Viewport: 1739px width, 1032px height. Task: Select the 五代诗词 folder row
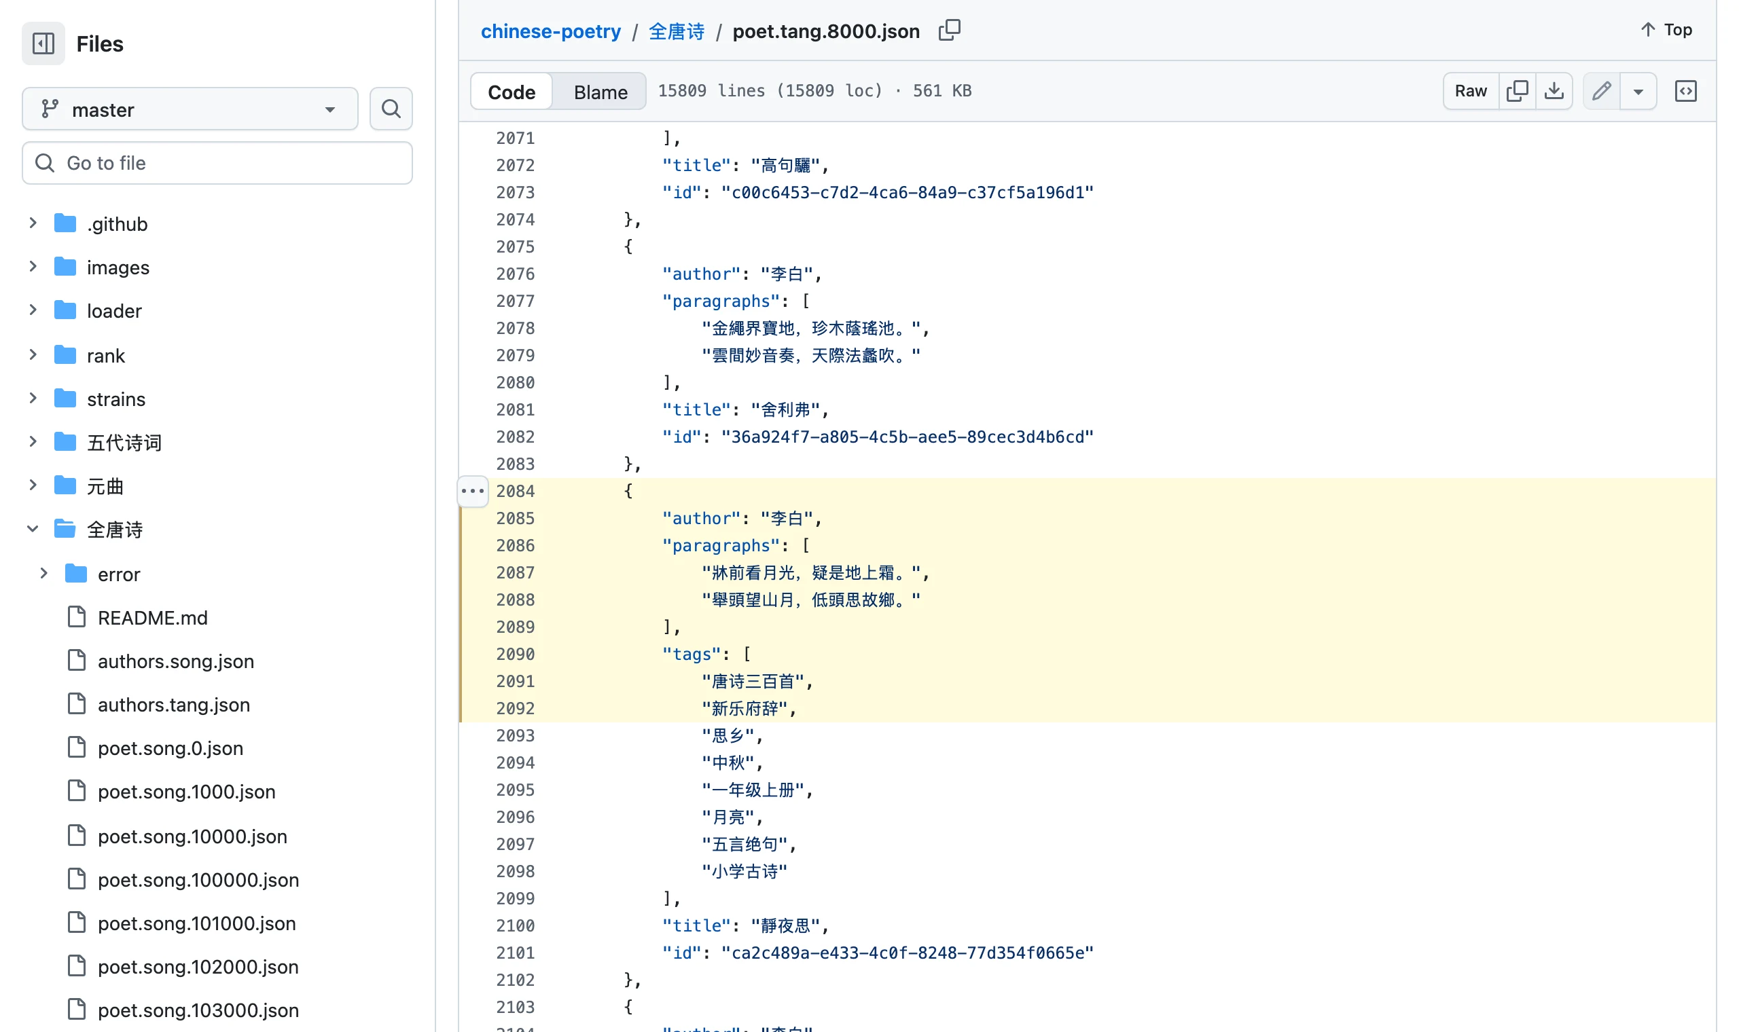(x=217, y=442)
